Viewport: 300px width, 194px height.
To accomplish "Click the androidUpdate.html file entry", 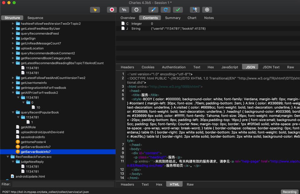I will tap(30, 176).
